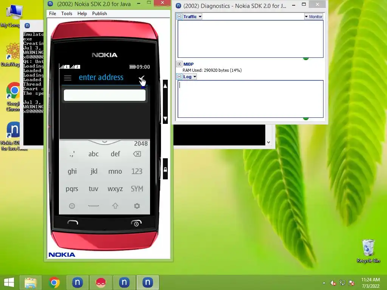Show hidden system tray icons arrow

point(324,283)
